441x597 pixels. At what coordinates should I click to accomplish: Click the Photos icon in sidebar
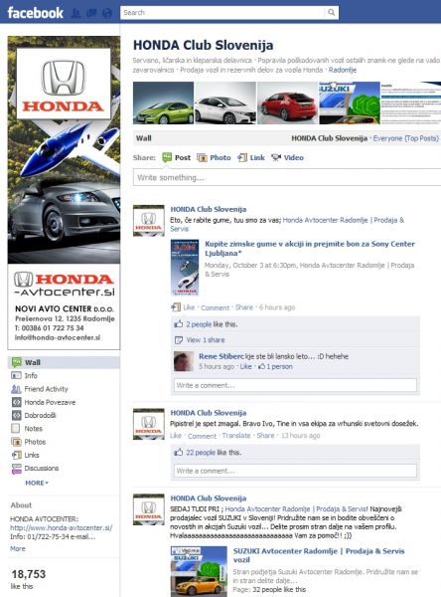coord(16,442)
